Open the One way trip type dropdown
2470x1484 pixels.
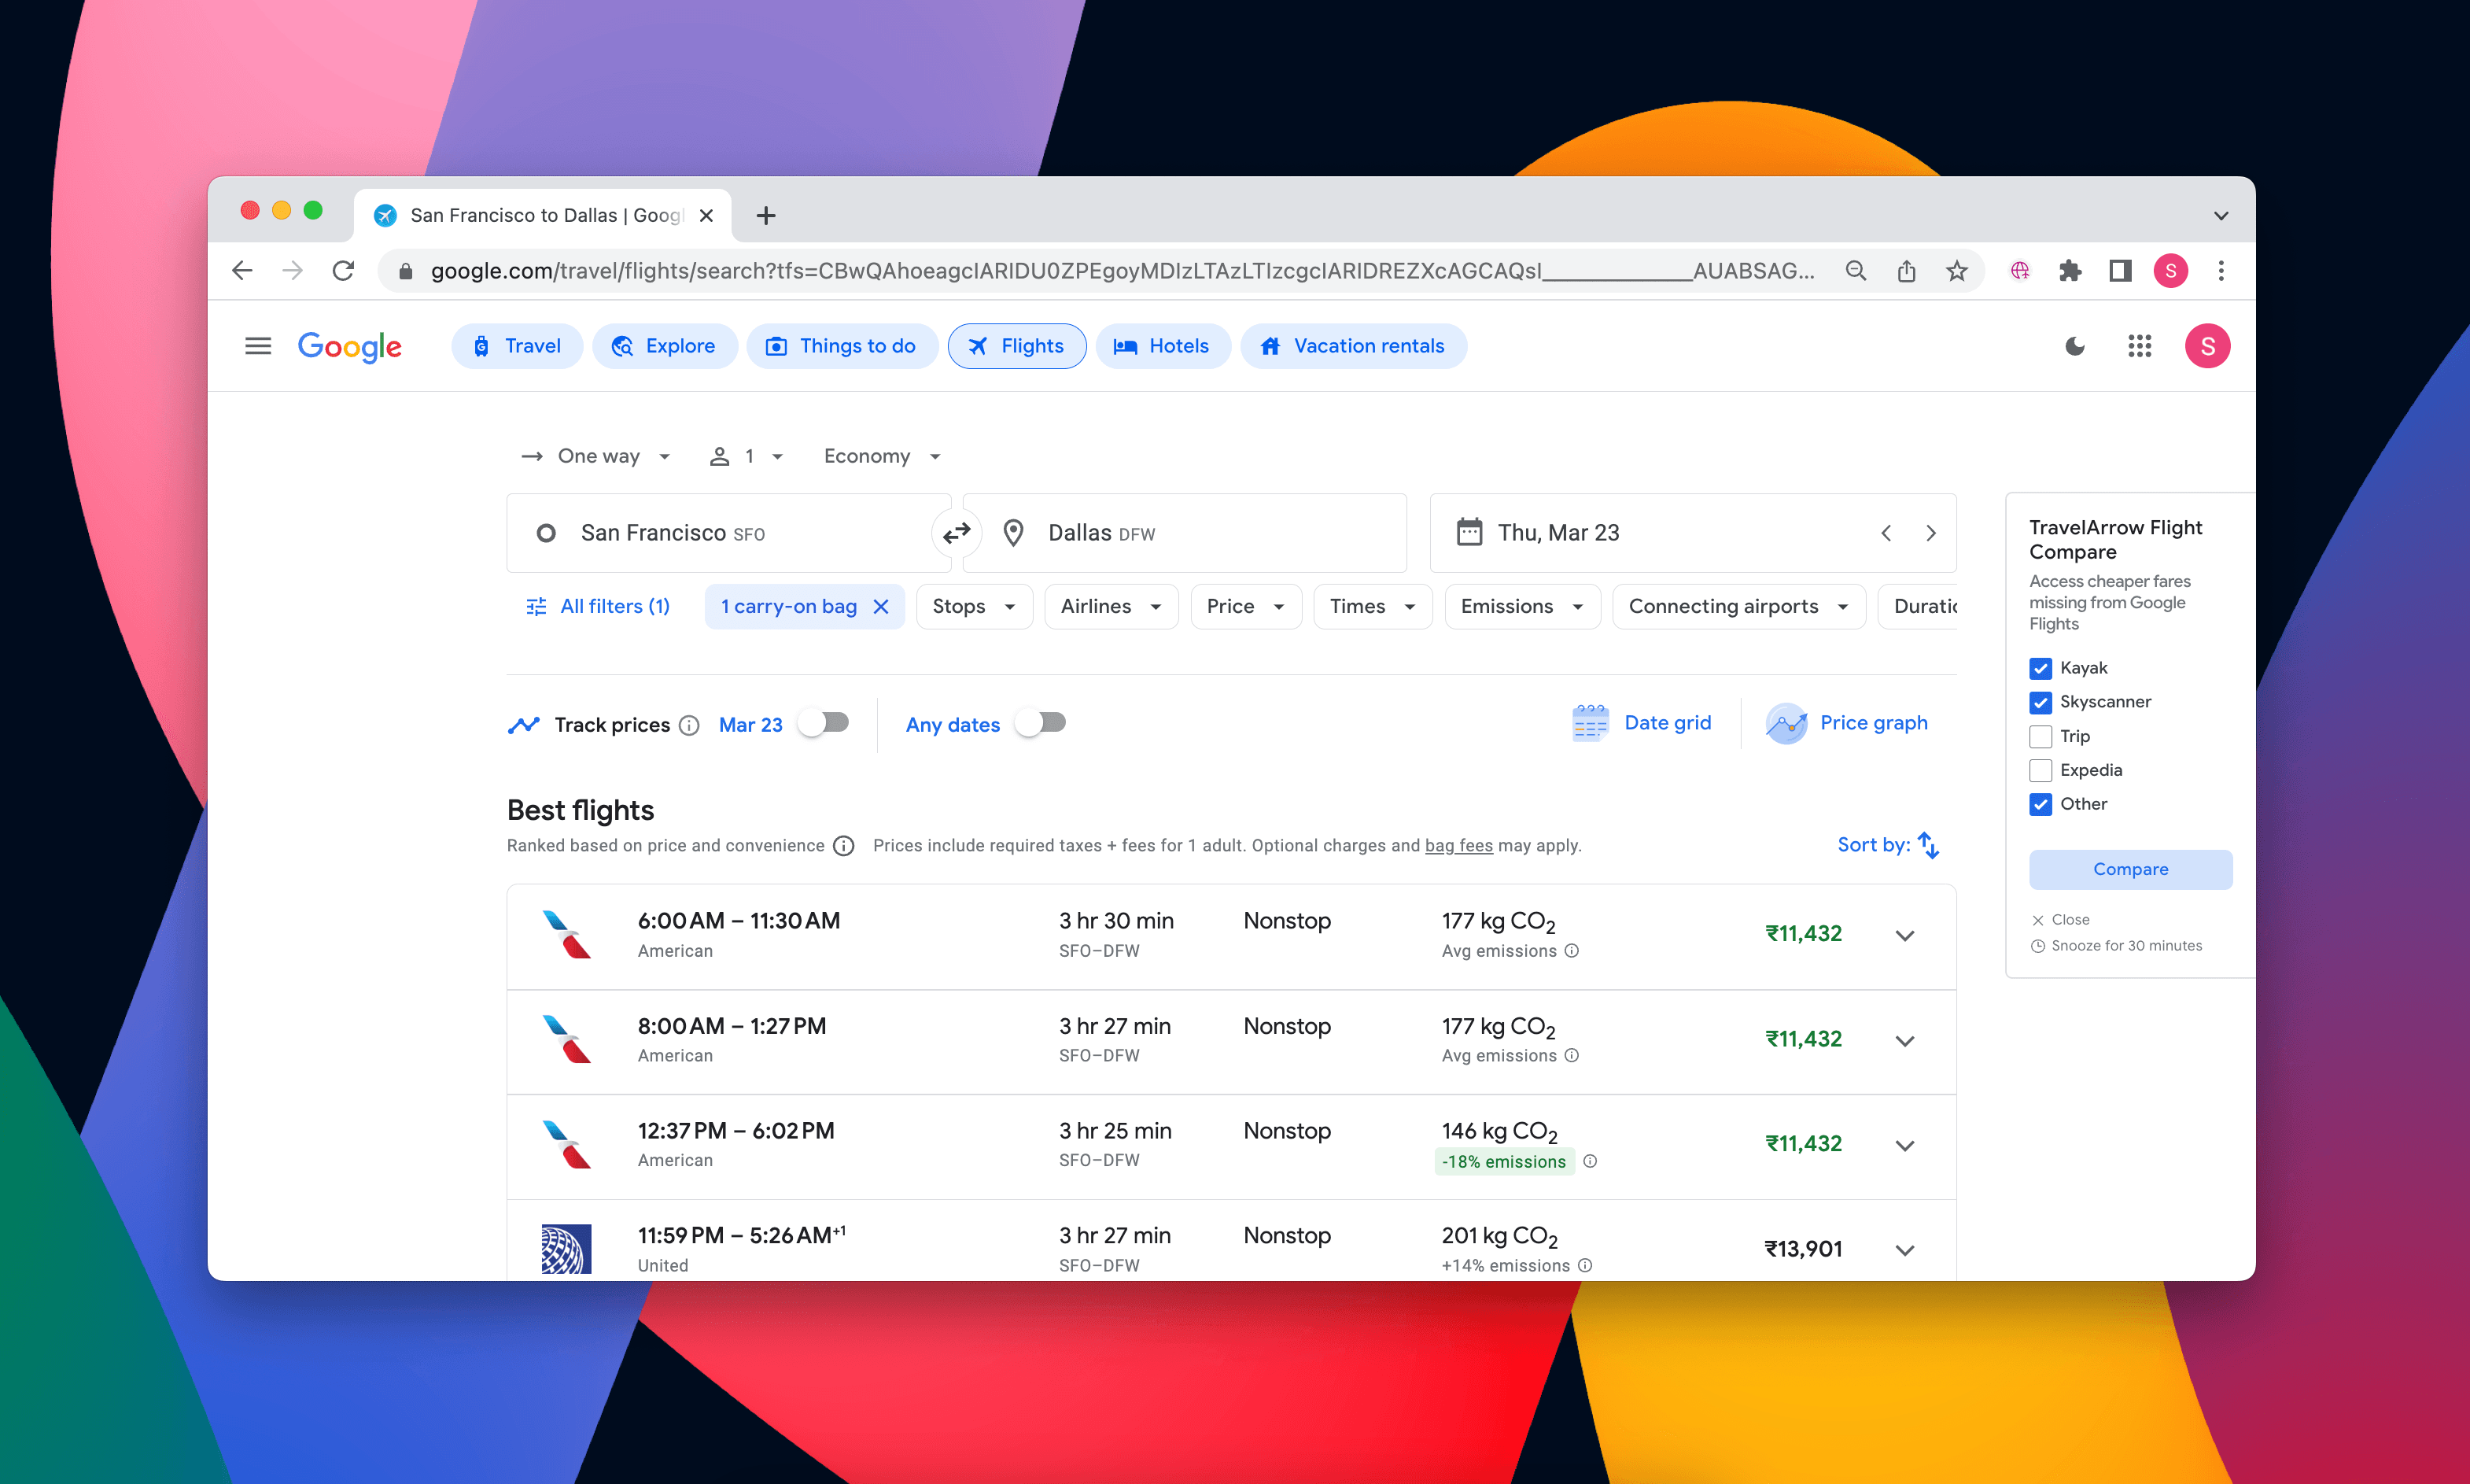(597, 456)
